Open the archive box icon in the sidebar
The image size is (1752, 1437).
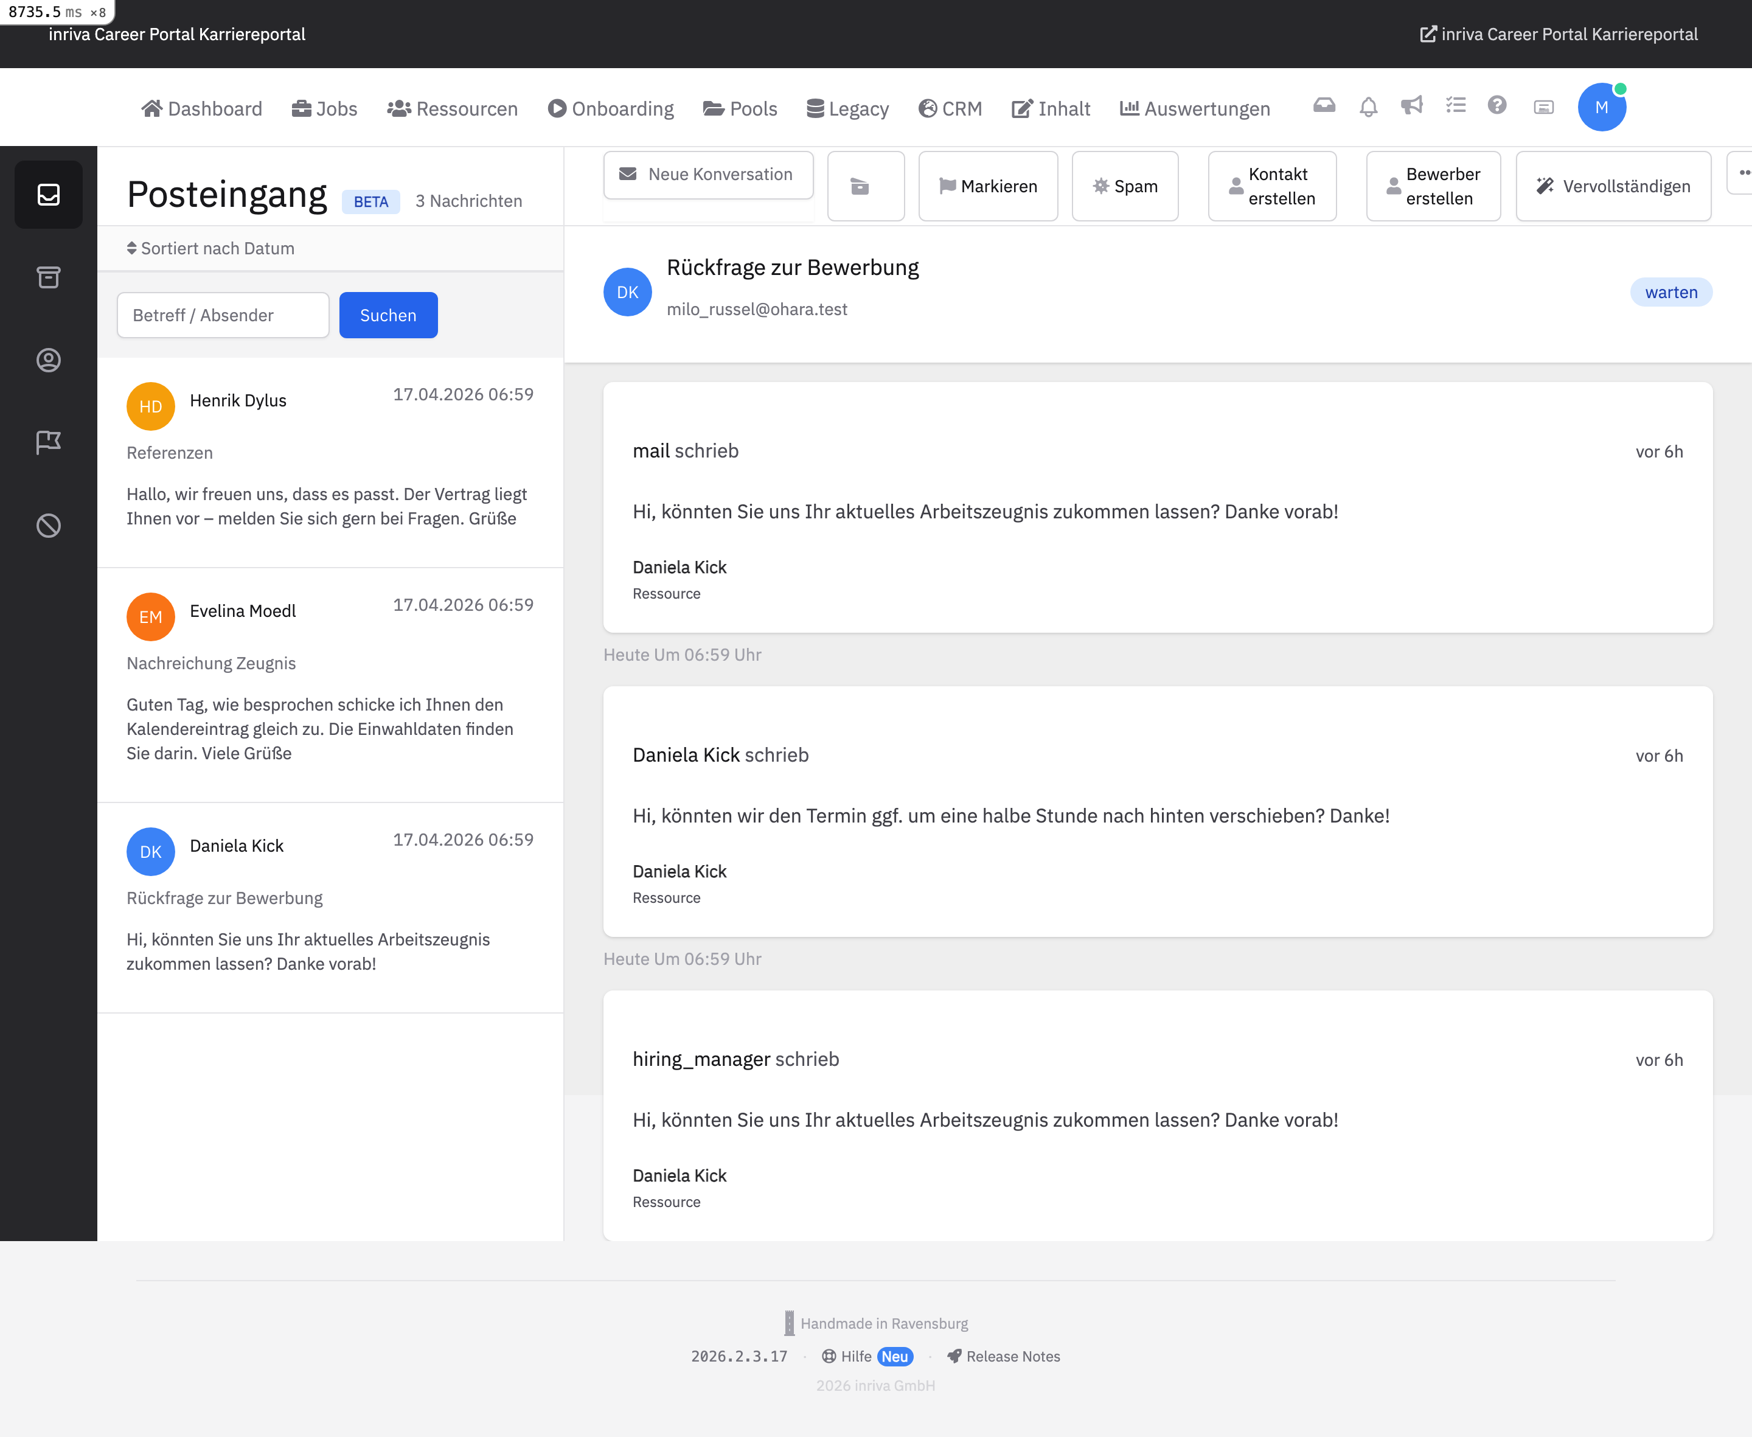pos(48,277)
